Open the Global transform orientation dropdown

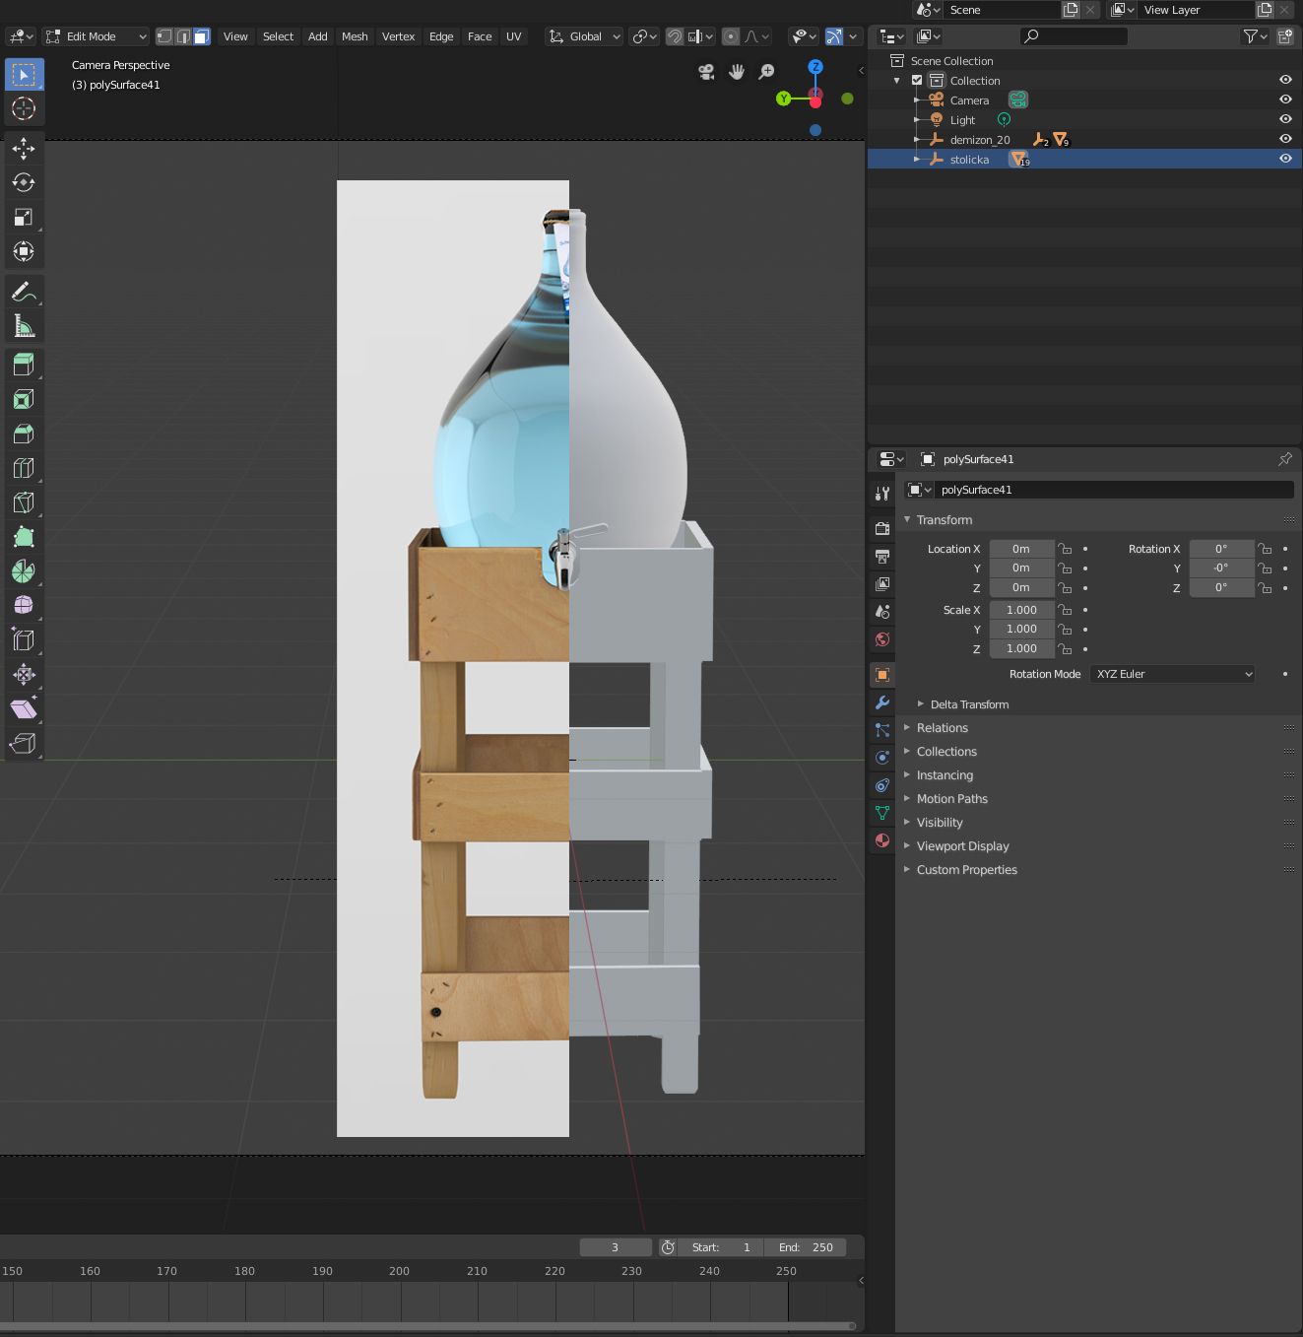click(583, 35)
